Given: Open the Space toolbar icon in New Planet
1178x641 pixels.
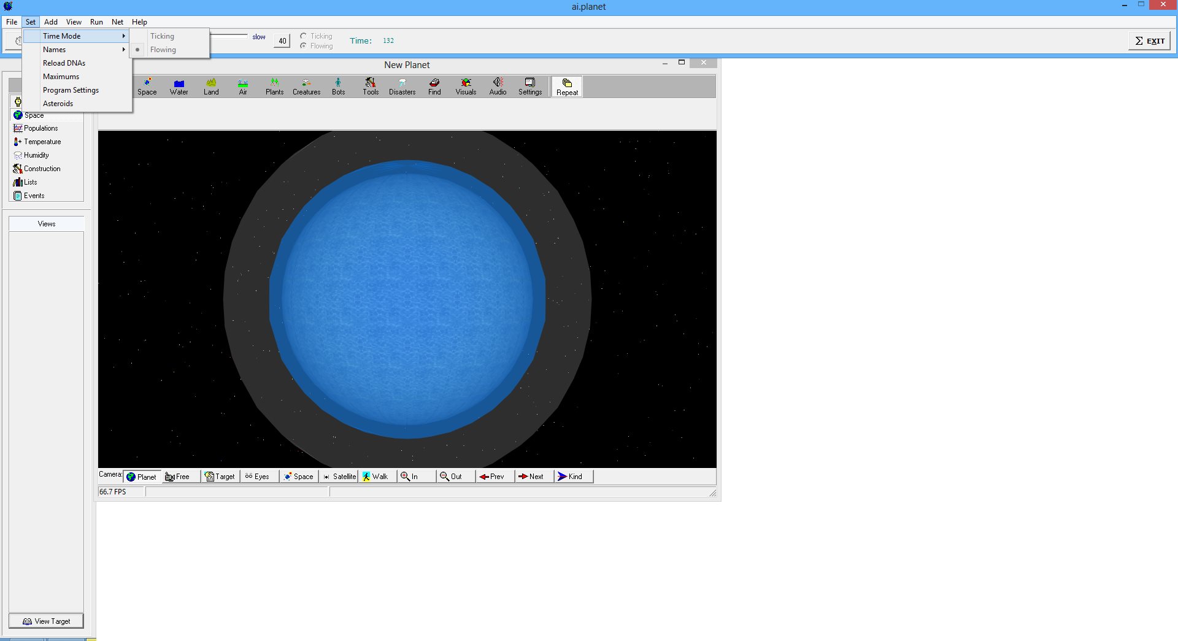Looking at the screenshot, I should (x=147, y=86).
